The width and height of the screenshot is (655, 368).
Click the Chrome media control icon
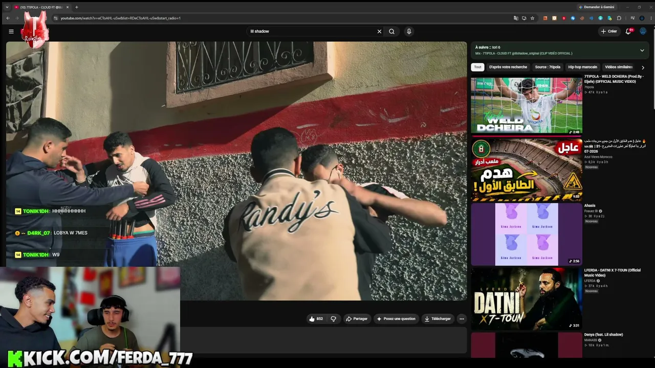[632, 18]
